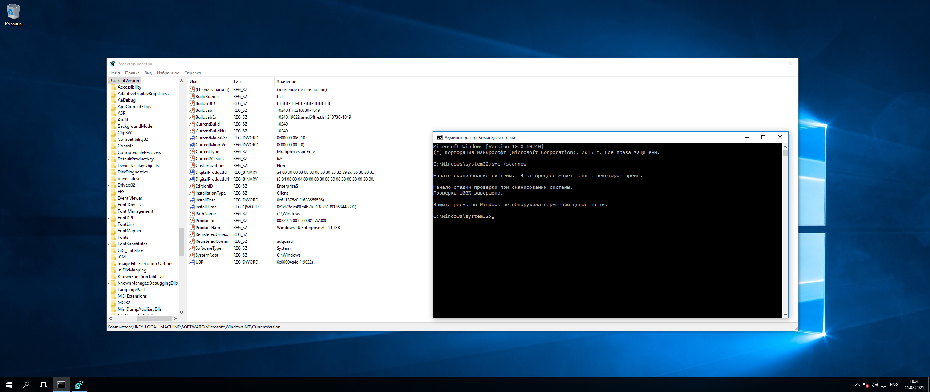Select the DigitalProductId binary value icon
The width and height of the screenshot is (930, 392).
192,172
